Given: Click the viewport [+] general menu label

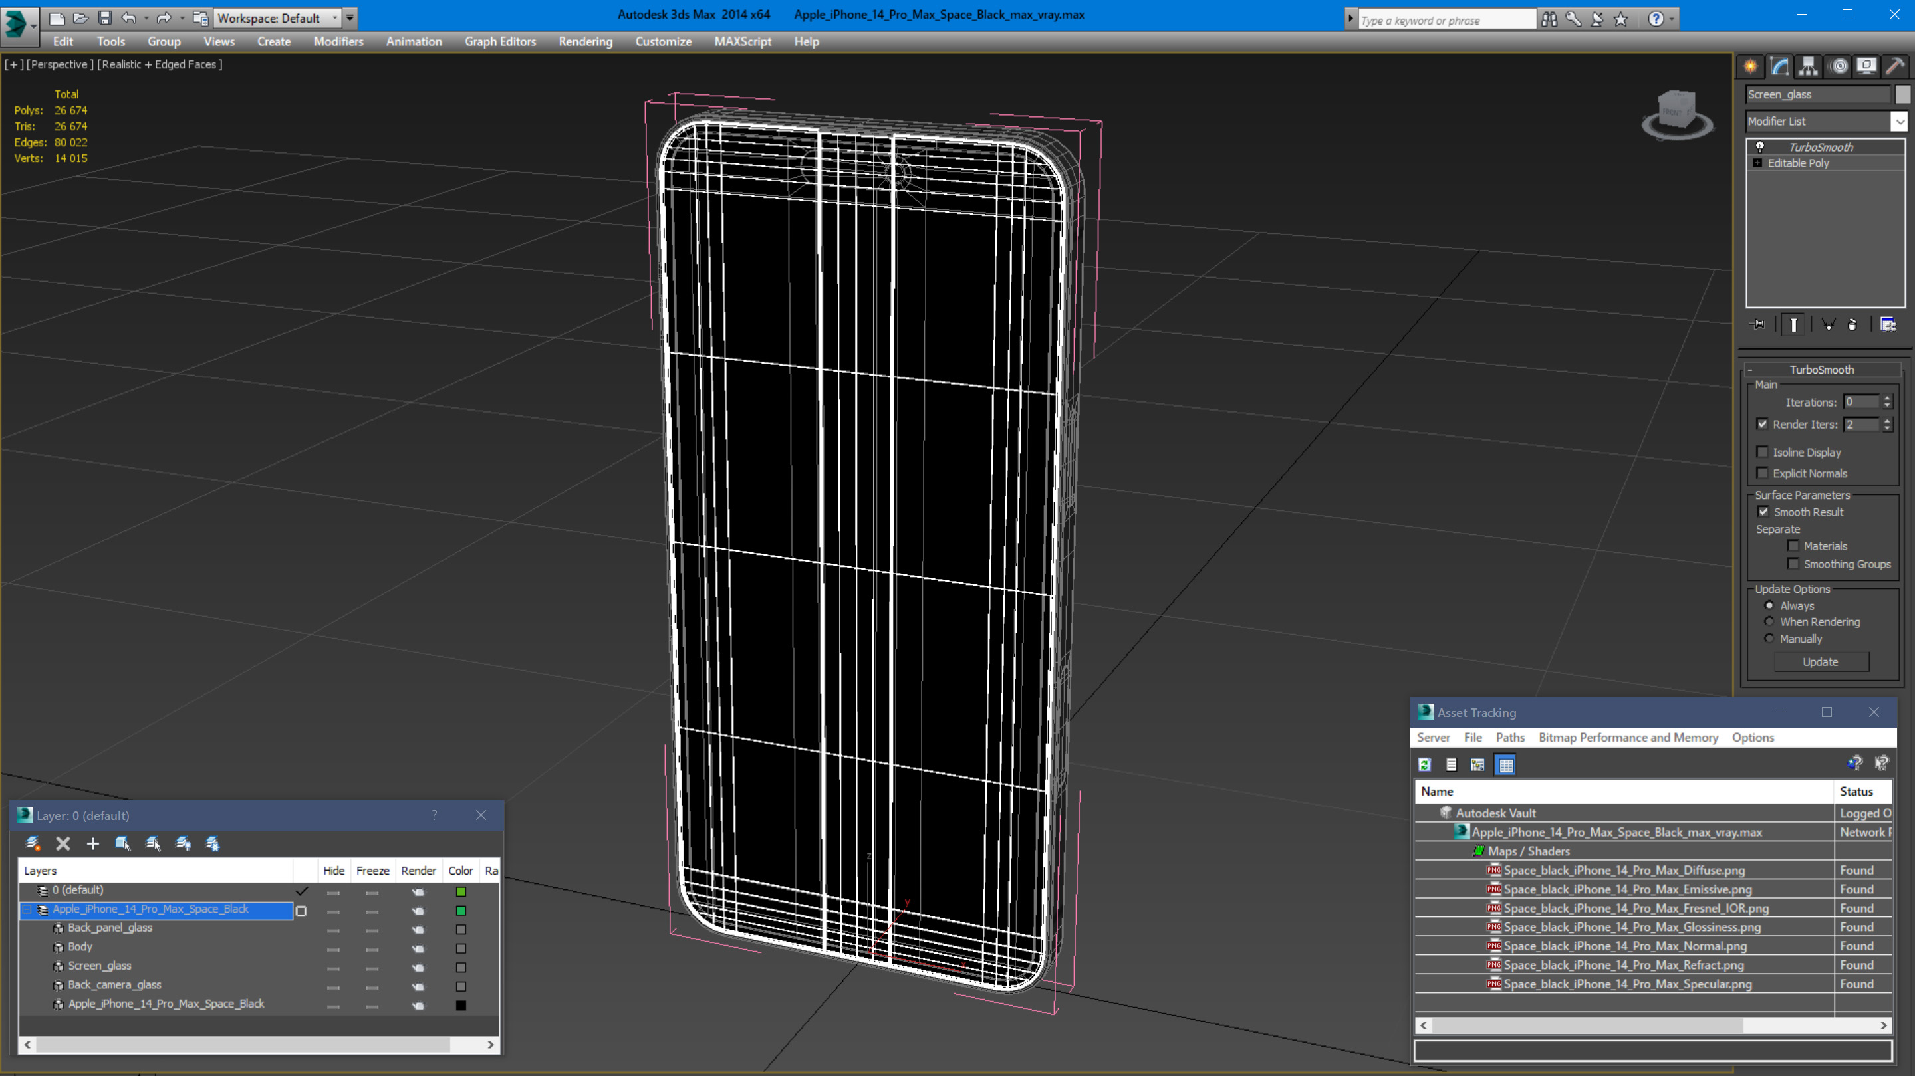Looking at the screenshot, I should [13, 64].
